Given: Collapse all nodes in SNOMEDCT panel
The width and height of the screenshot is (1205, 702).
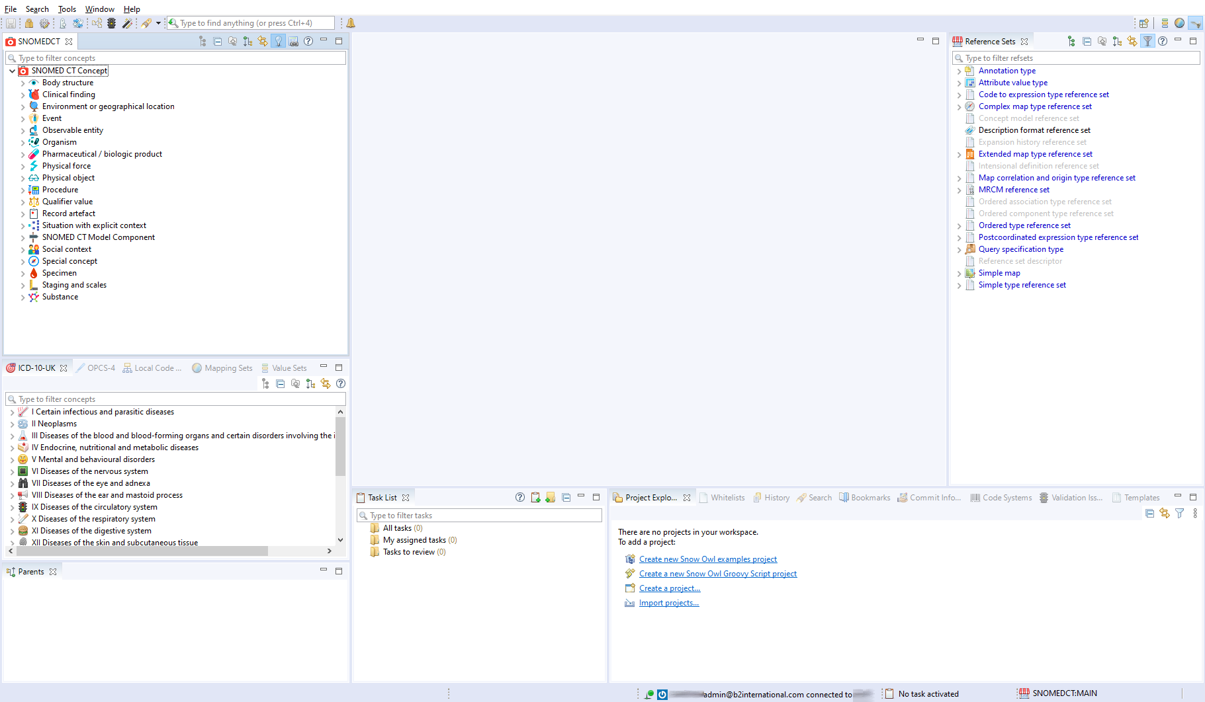Looking at the screenshot, I should click(218, 42).
